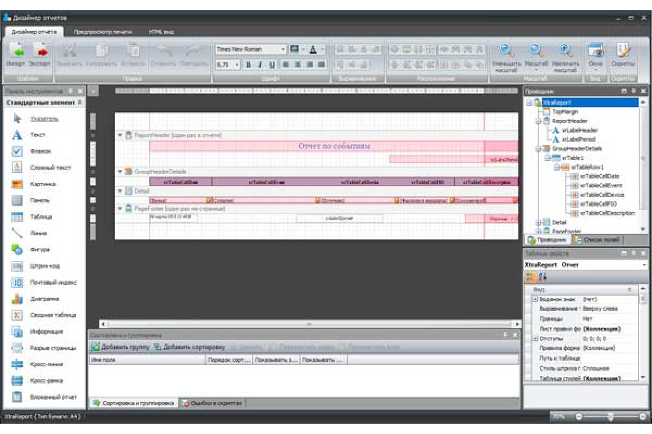Select the Линия line tool
The height and width of the screenshot is (434, 652).
click(x=39, y=233)
